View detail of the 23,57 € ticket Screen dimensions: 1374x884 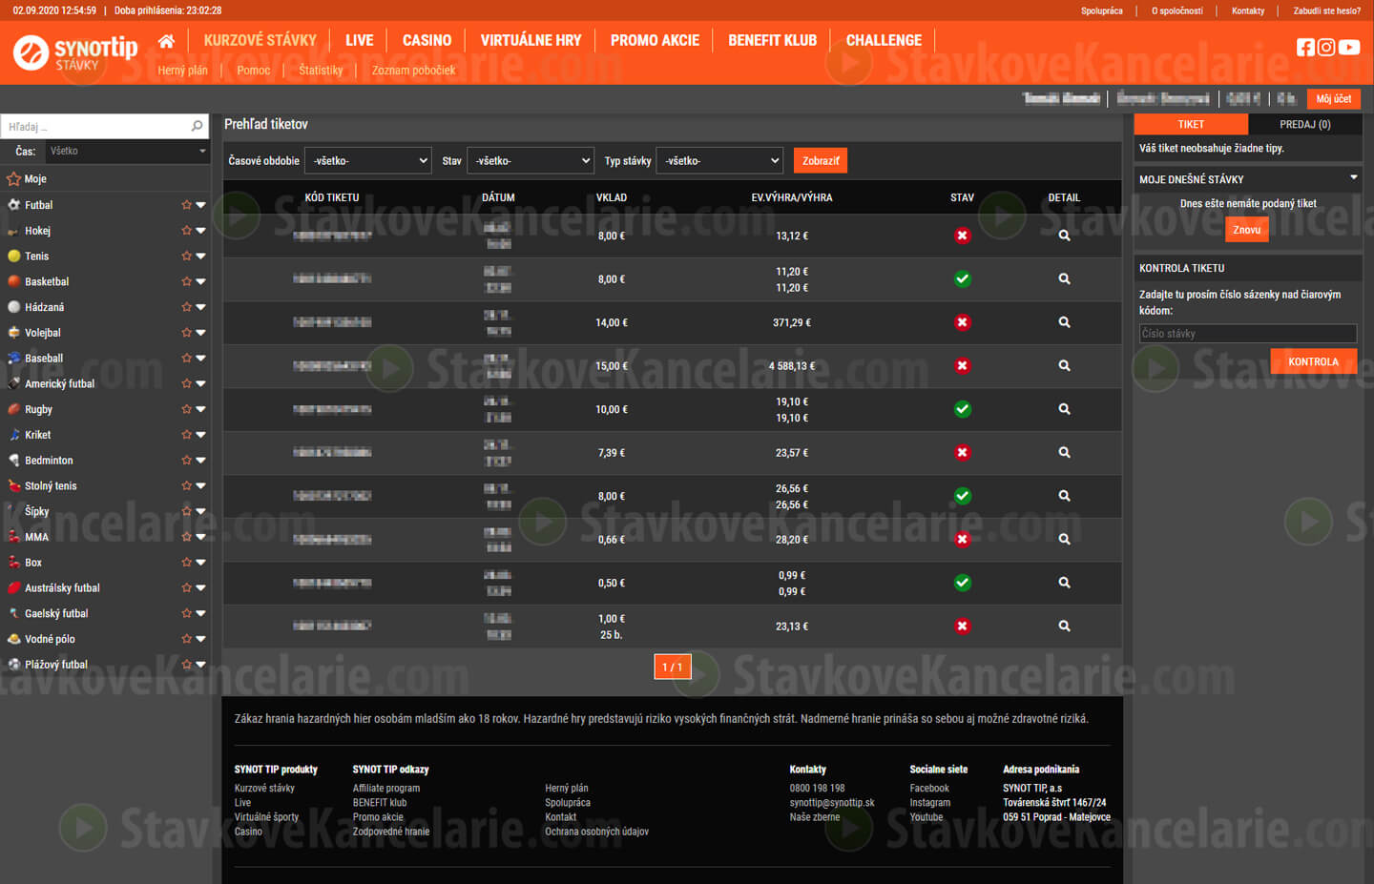[x=1064, y=452]
